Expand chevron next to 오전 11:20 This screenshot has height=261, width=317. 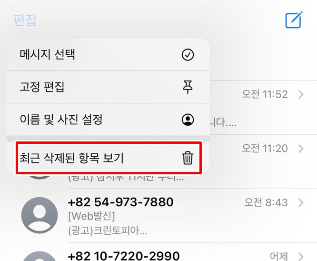[x=301, y=149]
